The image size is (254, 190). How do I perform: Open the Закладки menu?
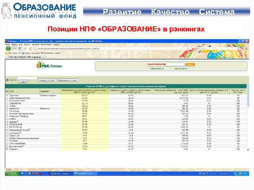(x=36, y=44)
